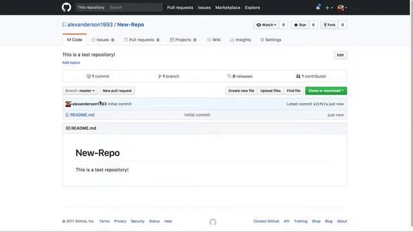Image resolution: width=413 pixels, height=232 pixels.
Task: Open the Status footer link
Action: [154, 221]
